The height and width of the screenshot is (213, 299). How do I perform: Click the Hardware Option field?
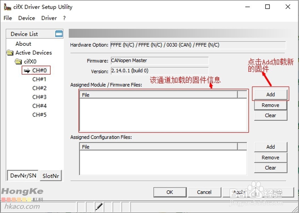point(198,45)
